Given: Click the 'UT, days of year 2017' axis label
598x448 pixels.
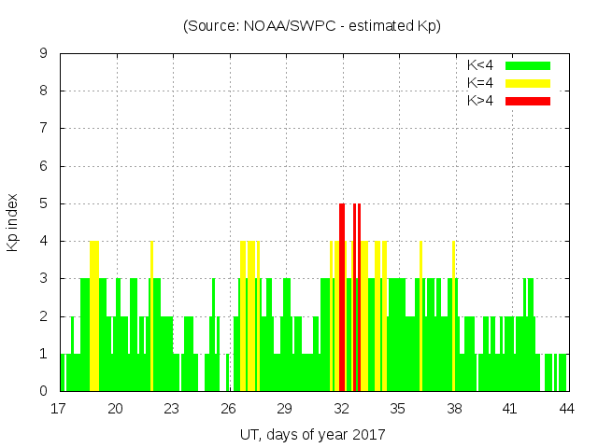Looking at the screenshot, I should point(312,434).
